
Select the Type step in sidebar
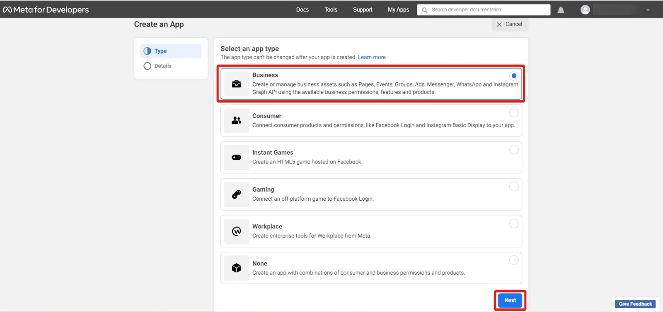tap(171, 51)
